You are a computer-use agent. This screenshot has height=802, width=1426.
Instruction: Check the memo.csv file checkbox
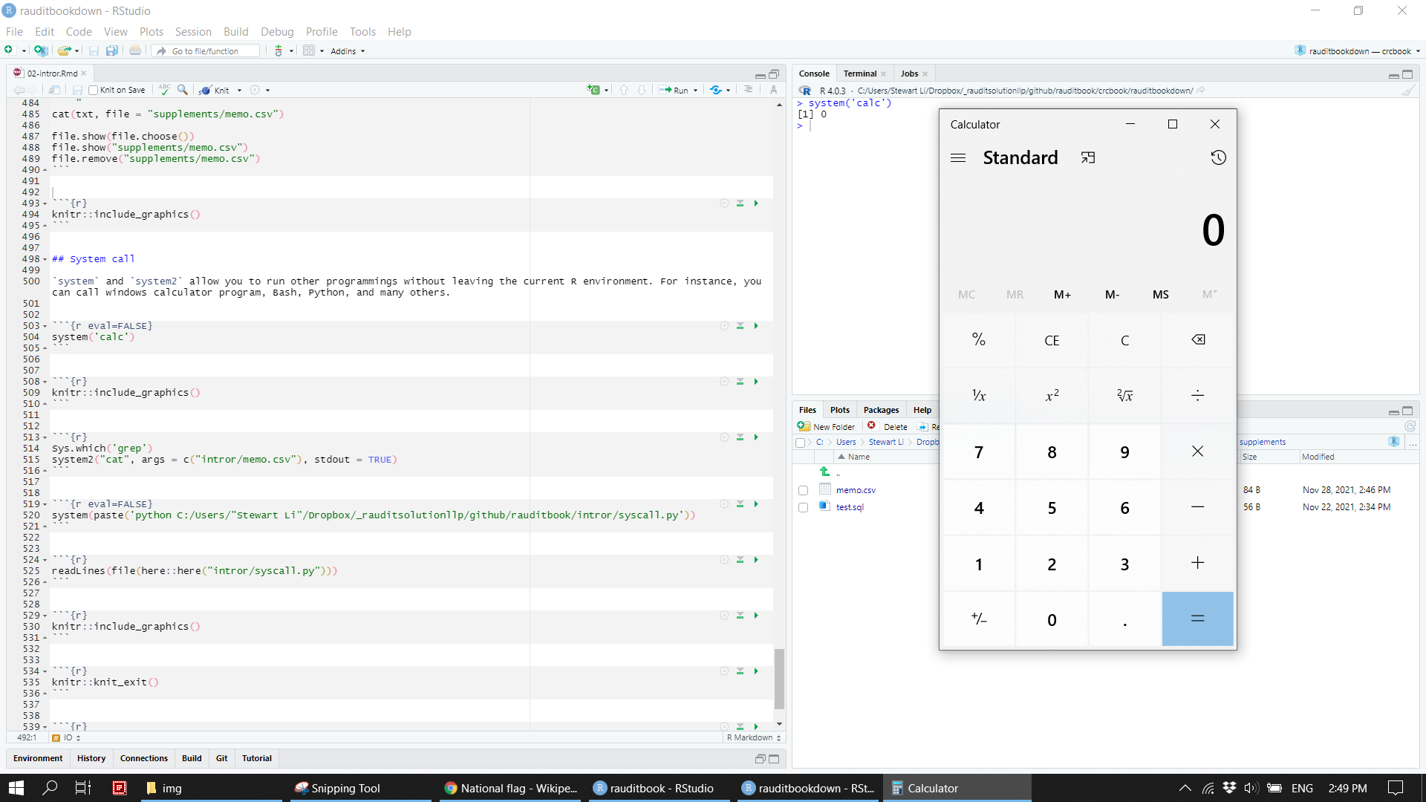tap(803, 489)
